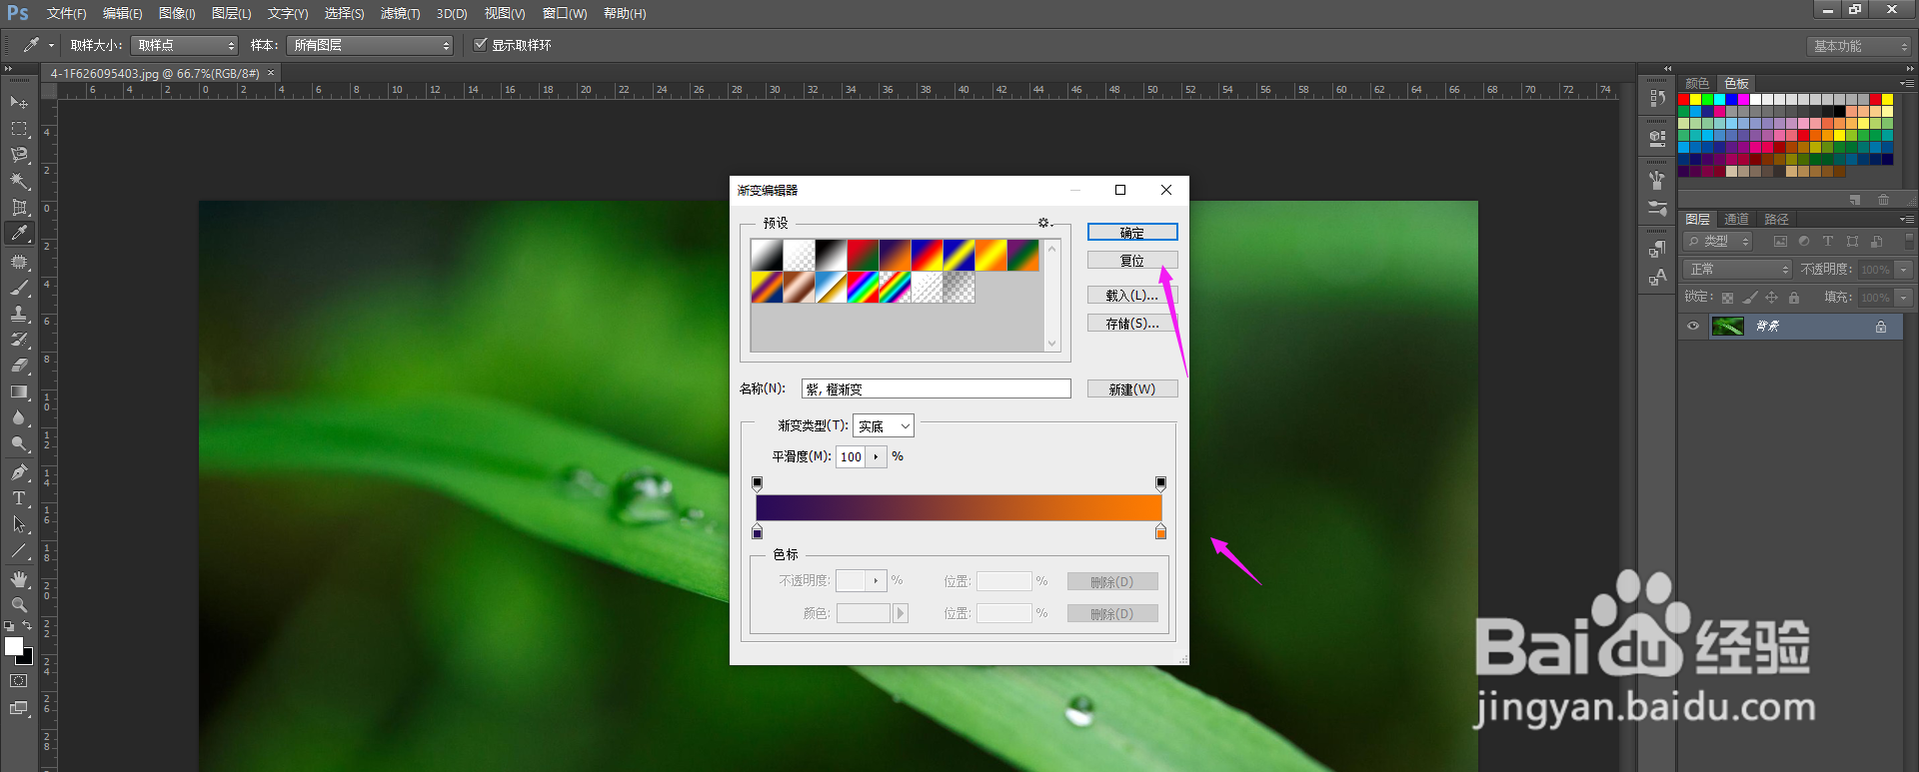Open the layer blend mode dropdown
1919x772 pixels.
(x=1738, y=270)
